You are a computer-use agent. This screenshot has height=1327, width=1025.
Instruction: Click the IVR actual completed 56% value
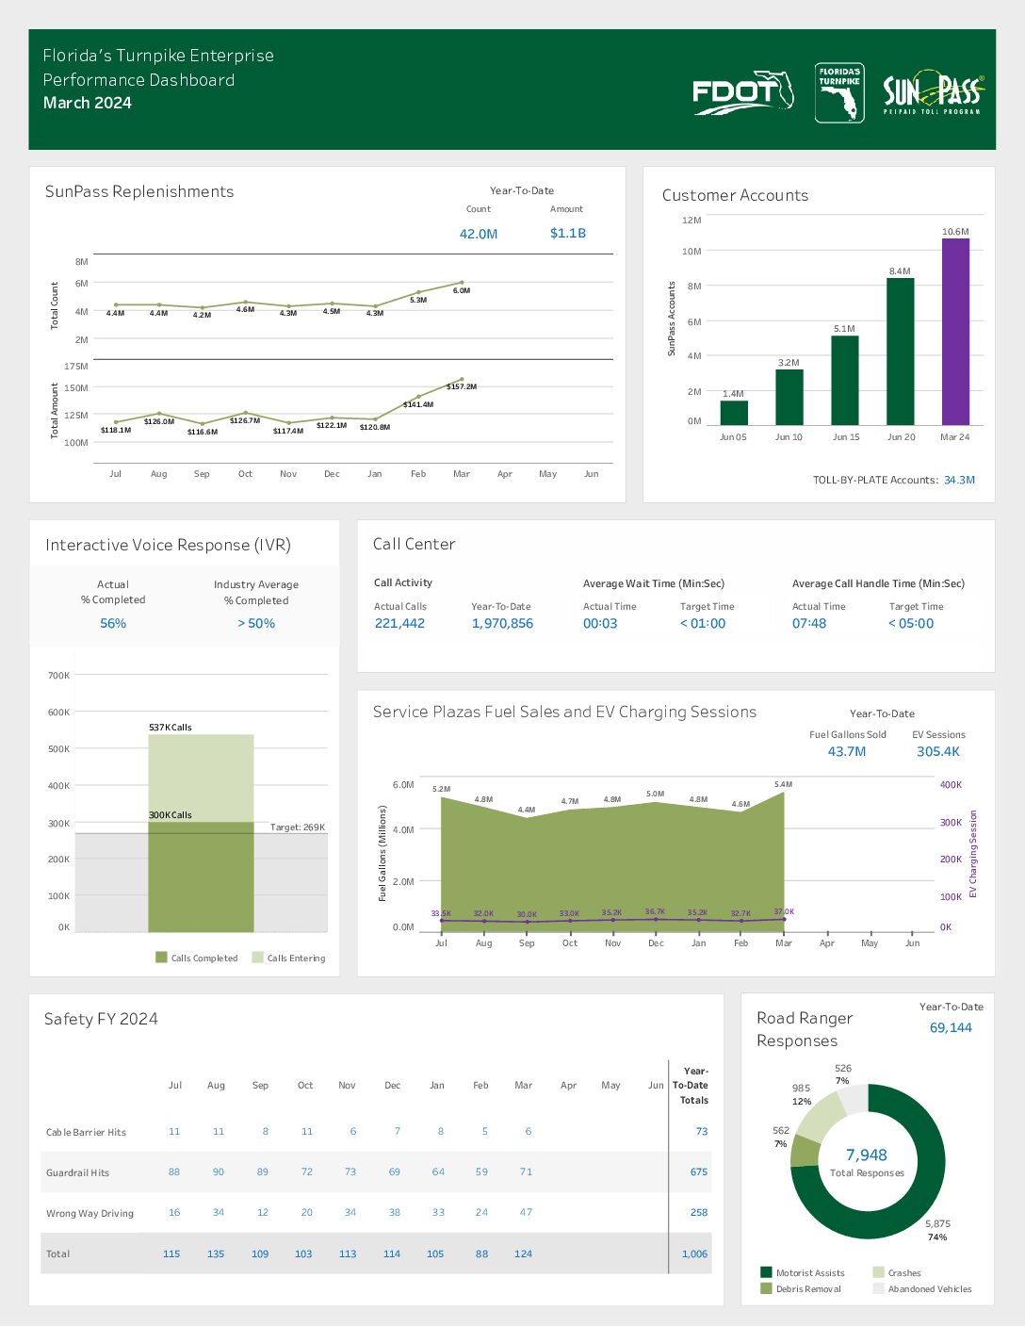tap(113, 623)
